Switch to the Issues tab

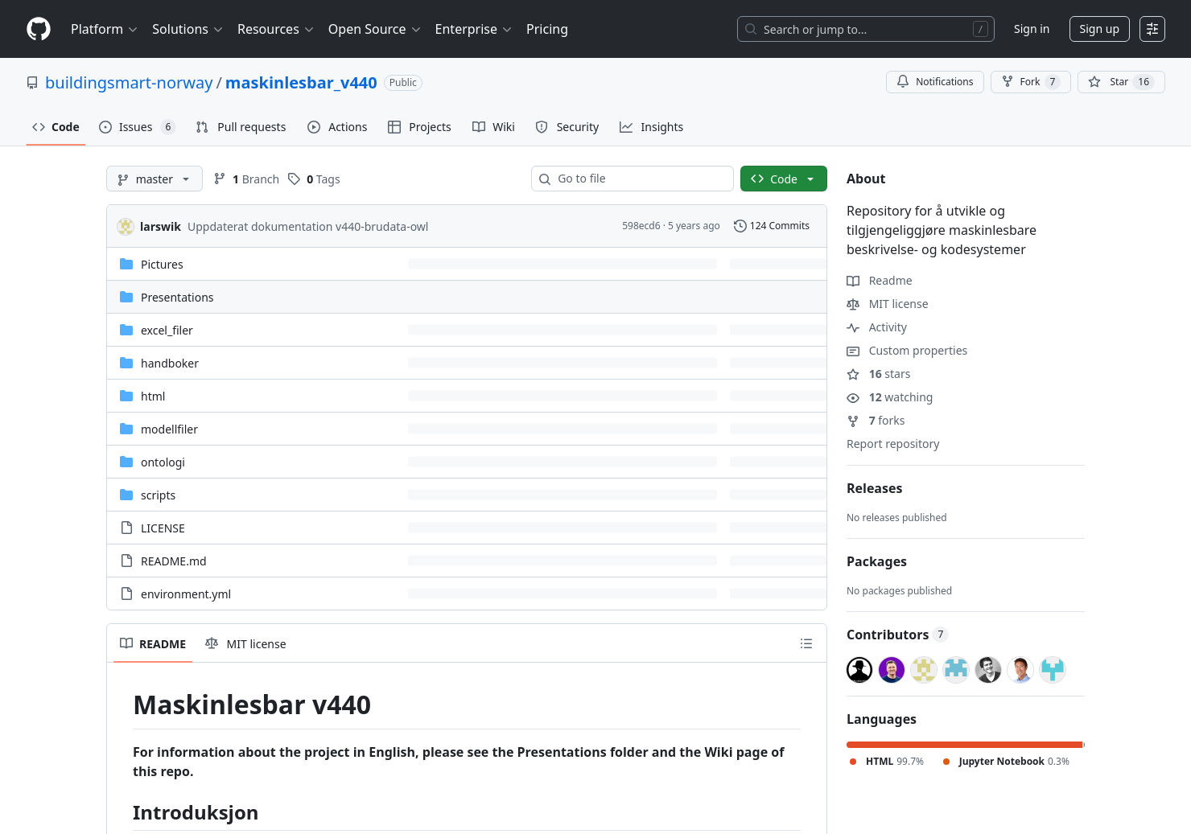136,127
